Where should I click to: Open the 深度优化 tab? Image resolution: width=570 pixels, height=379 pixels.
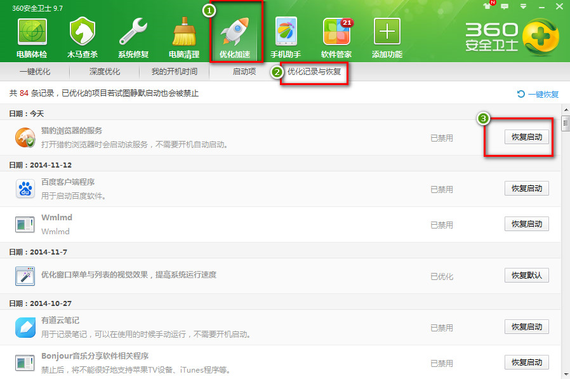(104, 72)
